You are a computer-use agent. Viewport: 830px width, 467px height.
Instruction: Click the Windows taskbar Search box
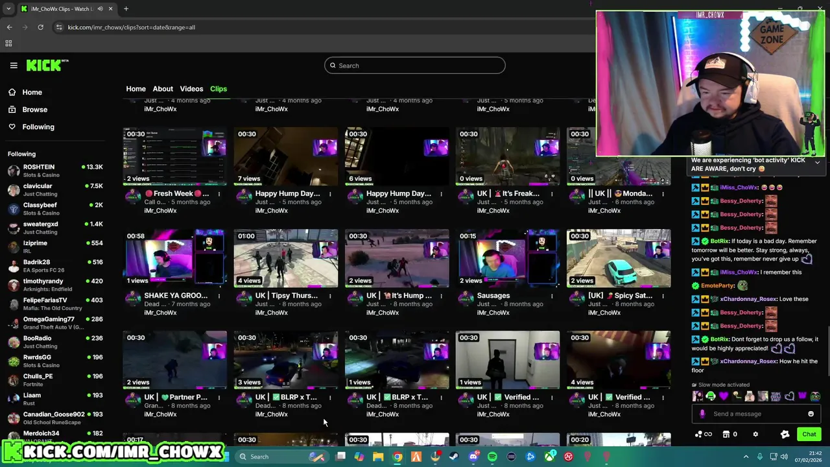283,457
